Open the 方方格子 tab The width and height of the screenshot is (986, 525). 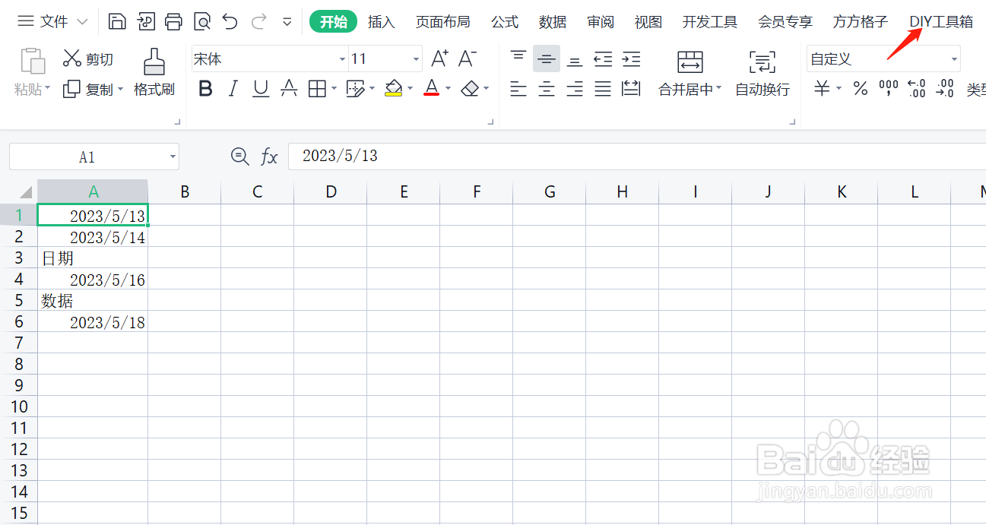tap(861, 22)
